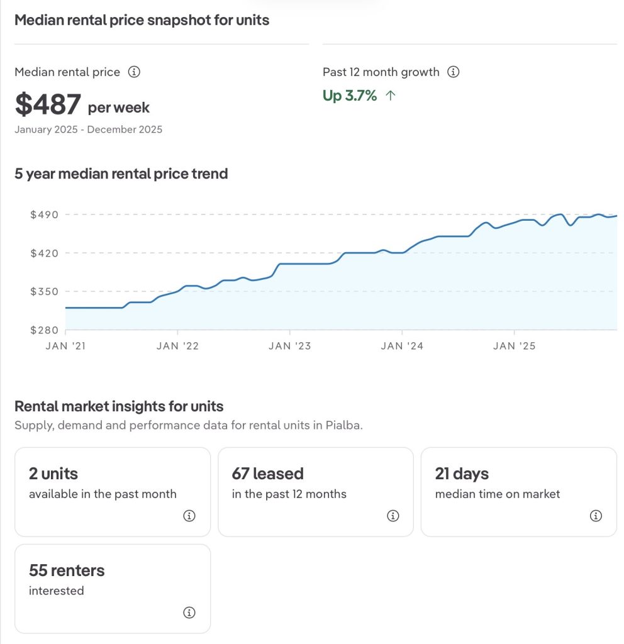Select the '55 renters' heading text
This screenshot has height=644, width=624.
67,570
